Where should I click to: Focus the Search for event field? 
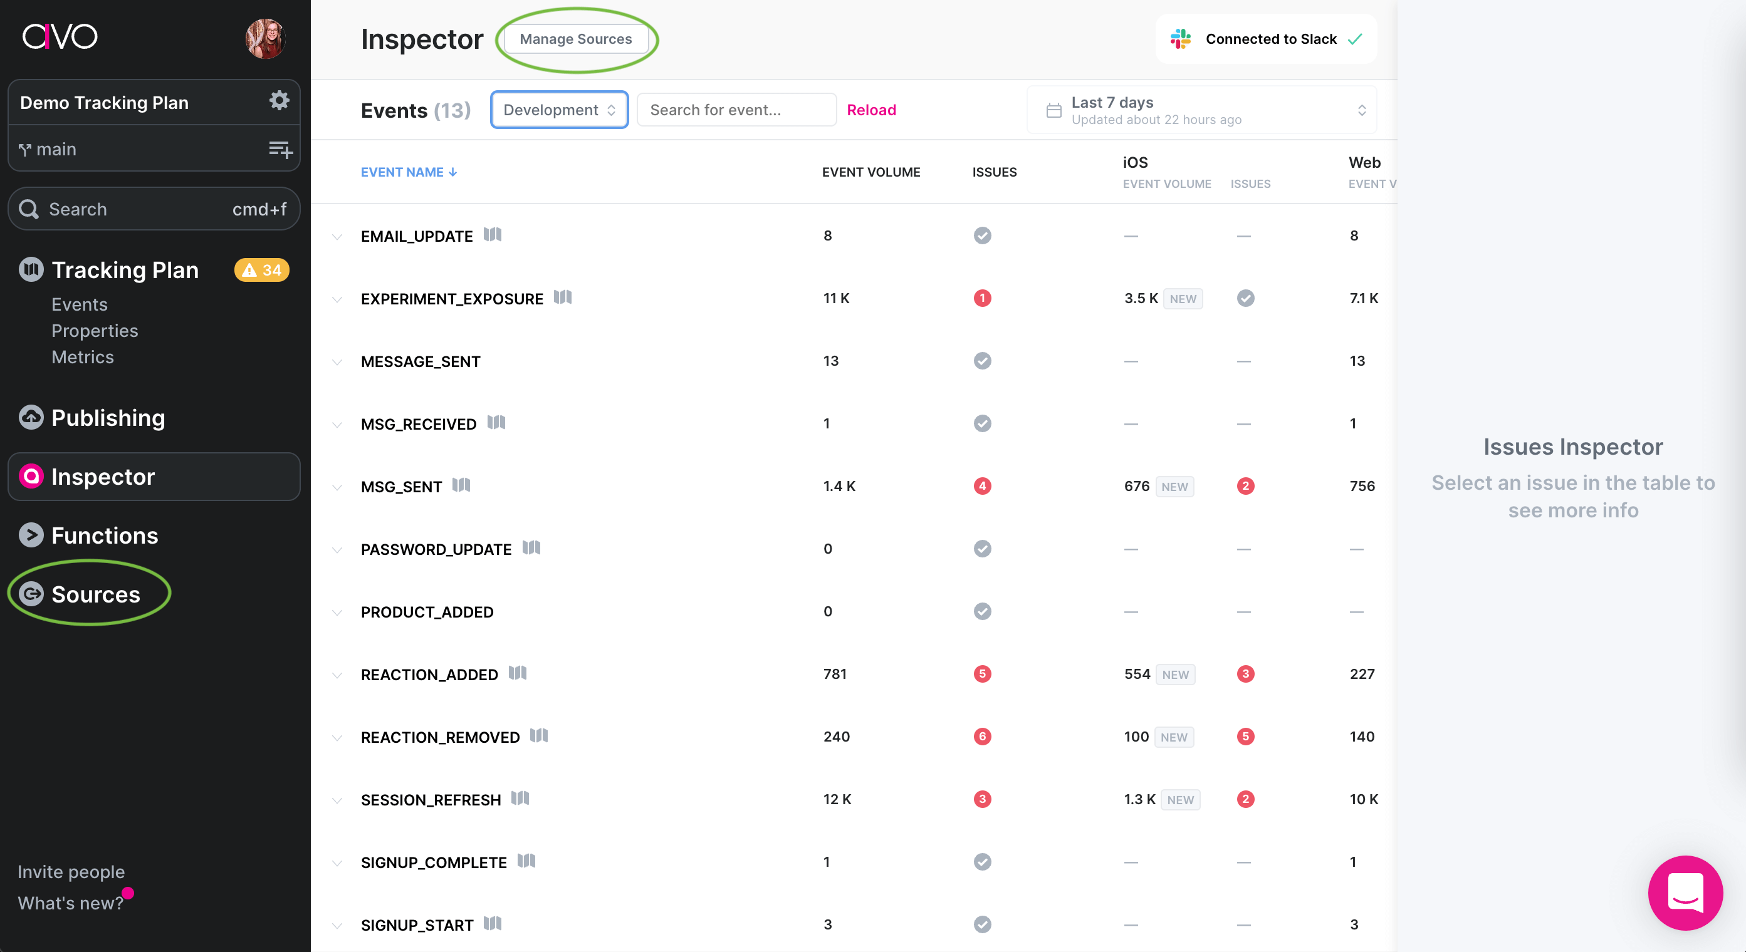[x=735, y=110]
